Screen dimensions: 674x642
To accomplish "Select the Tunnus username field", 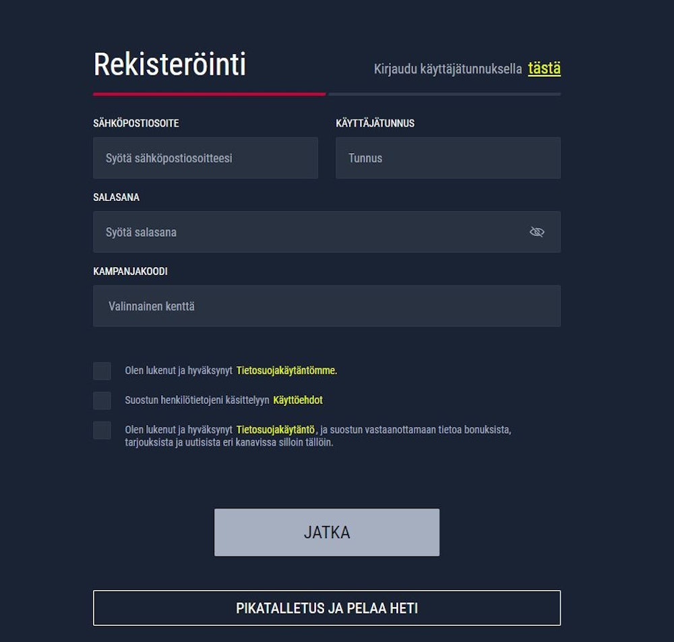I will point(448,158).
